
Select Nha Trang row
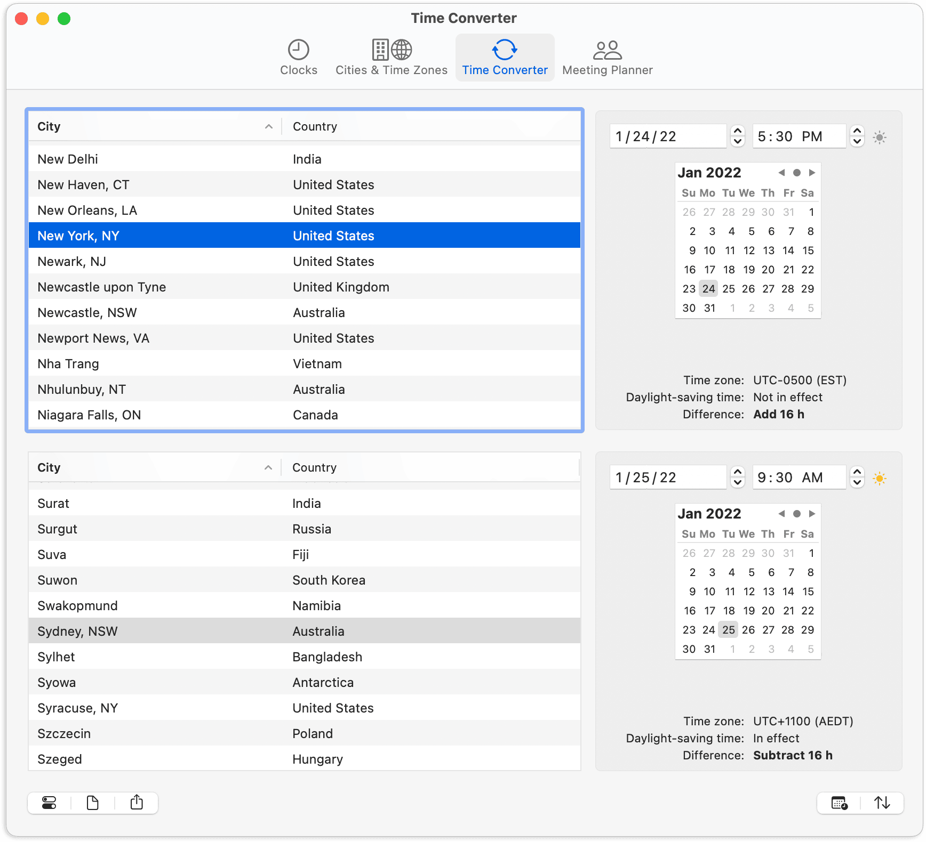pyautogui.click(x=305, y=363)
